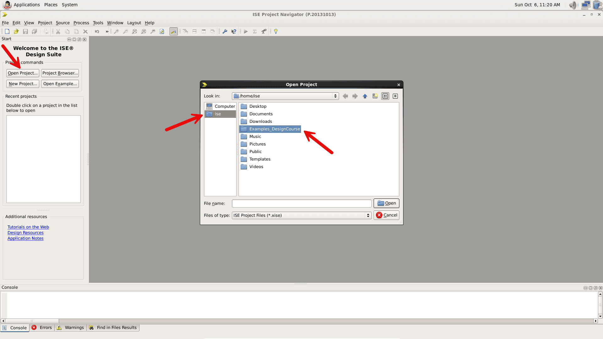Undo the last action
The width and height of the screenshot is (603, 339).
click(97, 31)
